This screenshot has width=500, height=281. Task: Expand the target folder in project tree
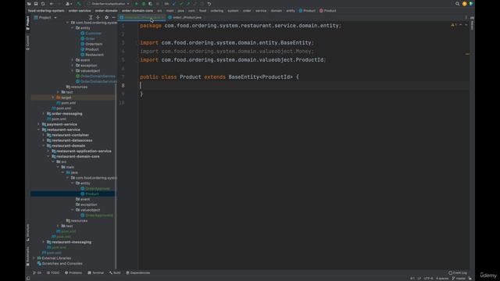[53, 98]
